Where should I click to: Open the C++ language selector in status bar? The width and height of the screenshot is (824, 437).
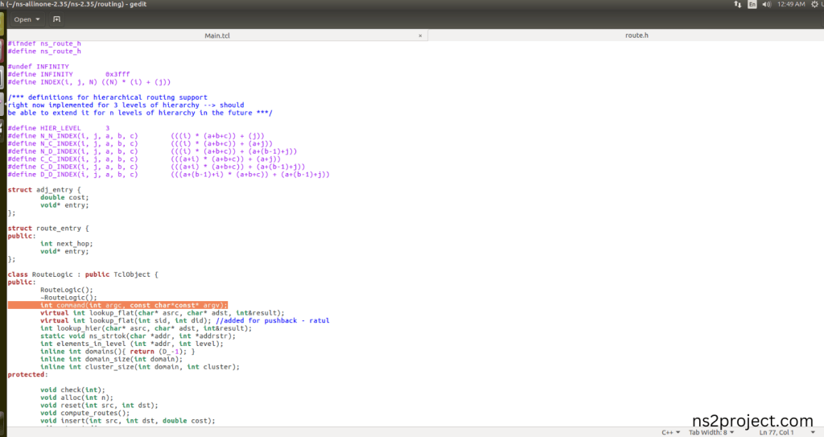(670, 432)
